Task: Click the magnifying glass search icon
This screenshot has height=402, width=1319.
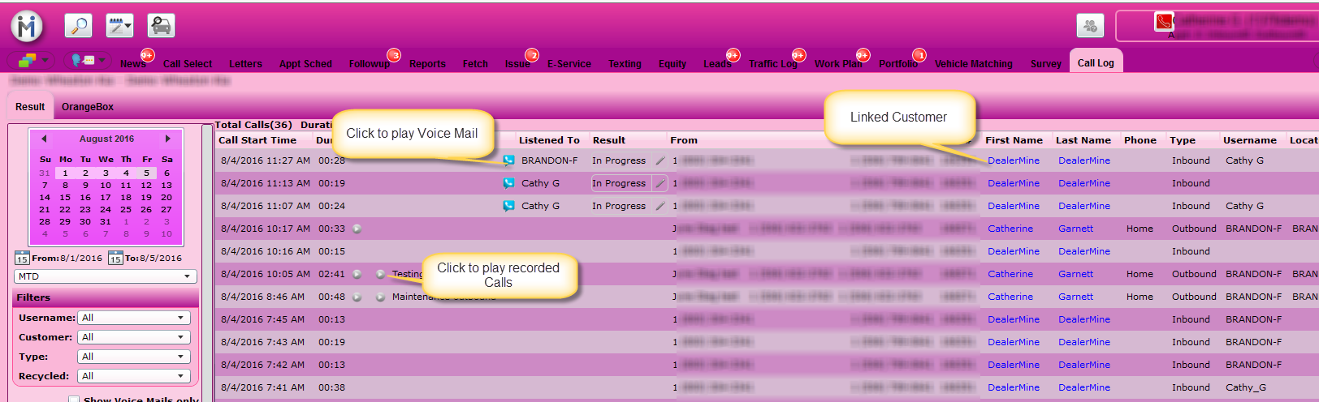Action: tap(79, 26)
